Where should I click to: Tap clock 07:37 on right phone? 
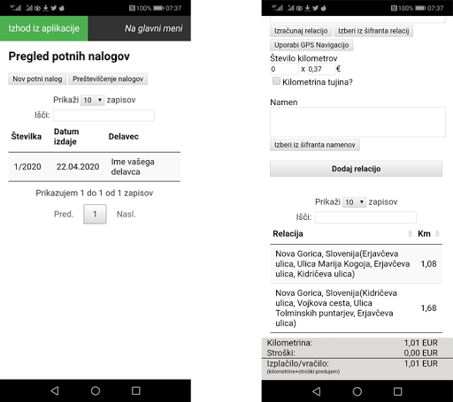(435, 8)
